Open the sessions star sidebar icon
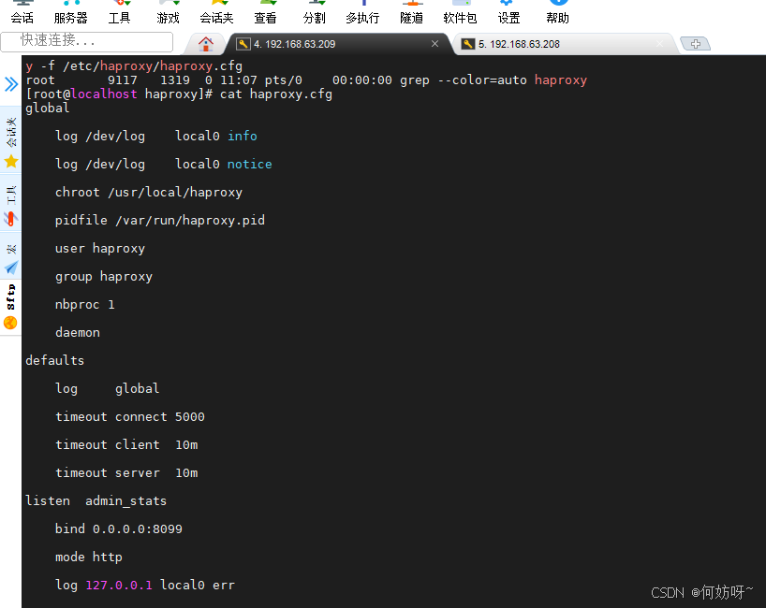766x608 pixels. 10,161
